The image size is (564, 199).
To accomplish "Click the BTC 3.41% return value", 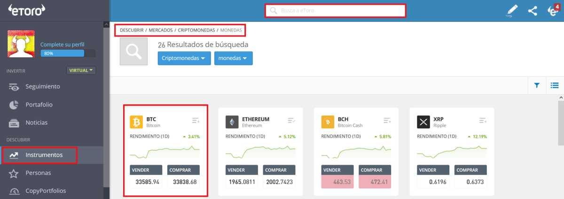I will click(x=191, y=137).
